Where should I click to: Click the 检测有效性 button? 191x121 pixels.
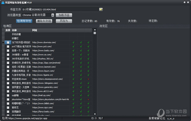click(24, 21)
